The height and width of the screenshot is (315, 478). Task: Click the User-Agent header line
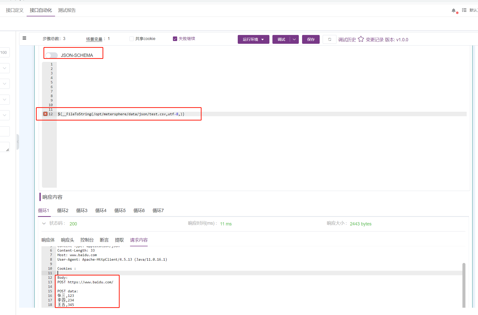[112, 259]
